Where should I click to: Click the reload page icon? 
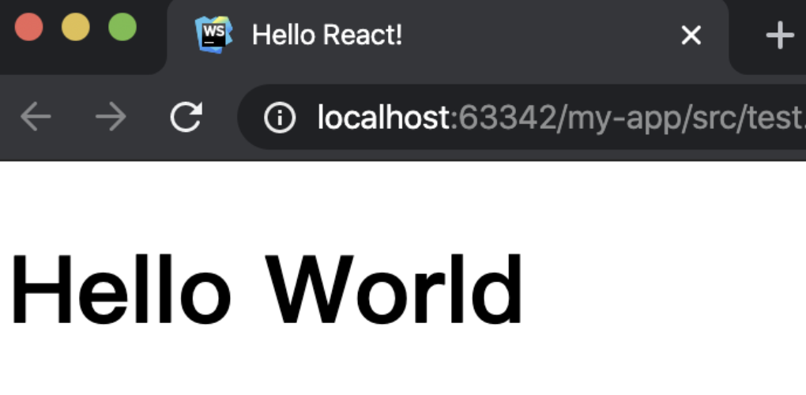pos(186,117)
